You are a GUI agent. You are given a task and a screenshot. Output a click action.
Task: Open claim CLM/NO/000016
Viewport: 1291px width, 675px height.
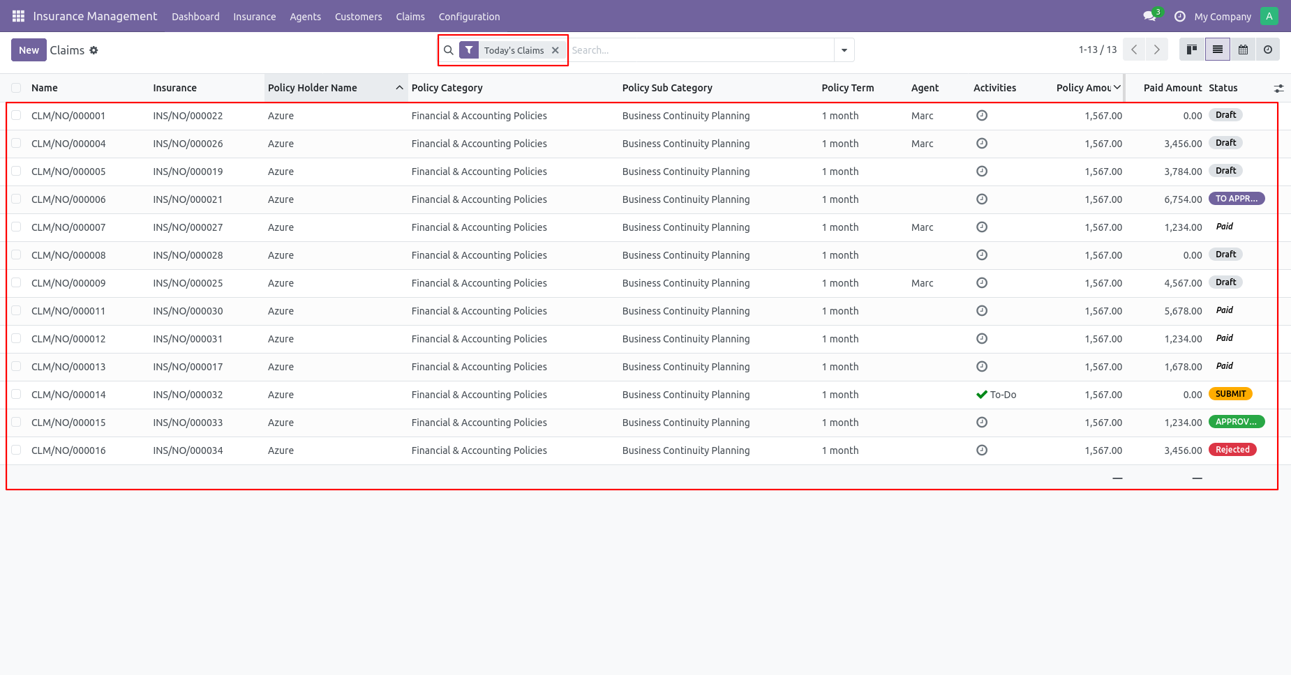(x=68, y=450)
